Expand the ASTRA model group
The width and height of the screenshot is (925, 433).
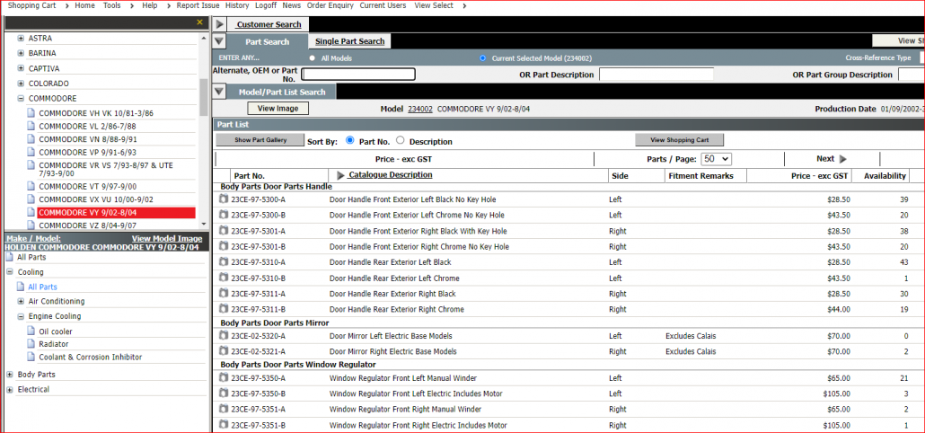(22, 39)
